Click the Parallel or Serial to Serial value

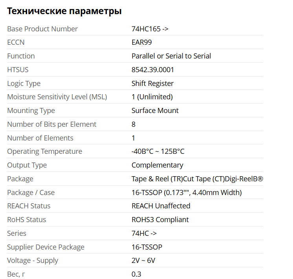pos(171,56)
